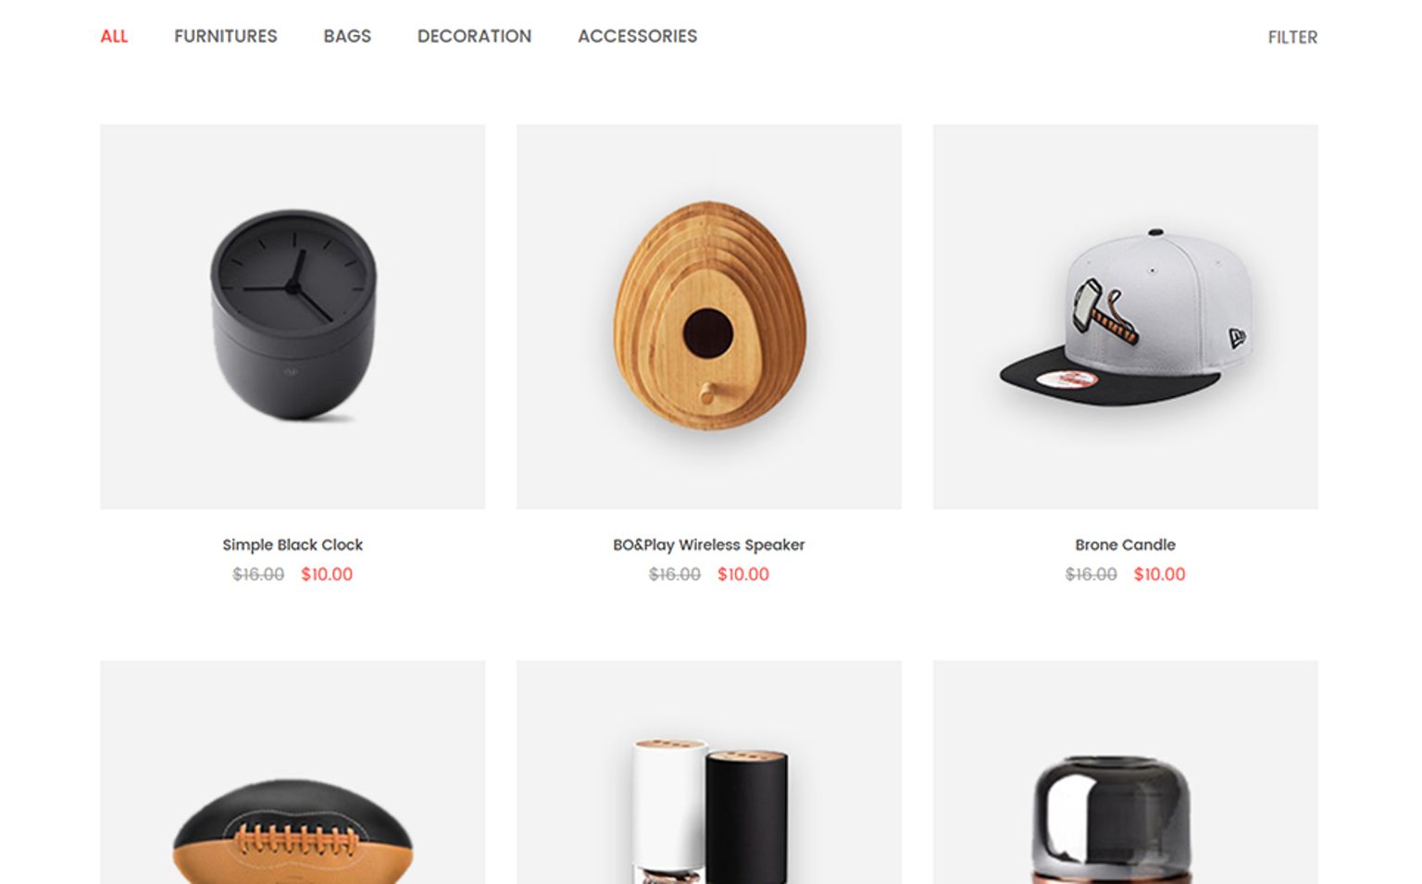Open the glass lamp product image
The image size is (1422, 884).
tap(1126, 772)
